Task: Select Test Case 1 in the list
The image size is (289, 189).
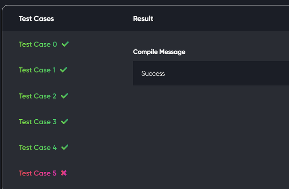Action: 37,70
